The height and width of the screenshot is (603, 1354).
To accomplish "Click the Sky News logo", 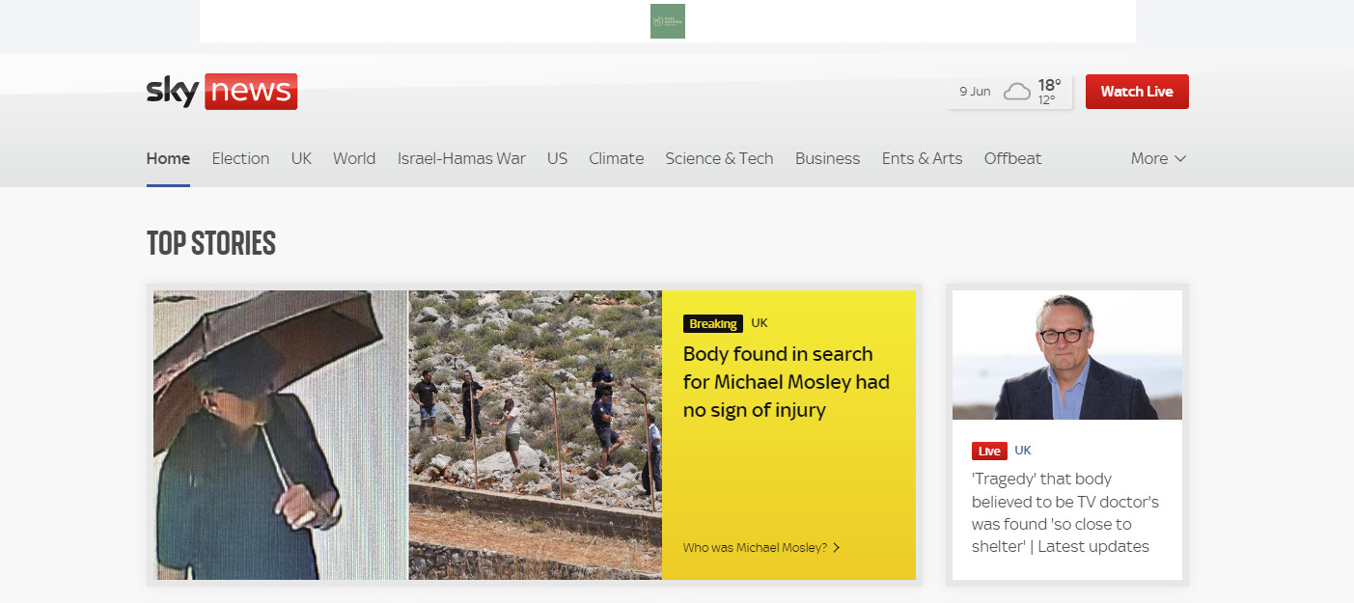I will click(222, 92).
